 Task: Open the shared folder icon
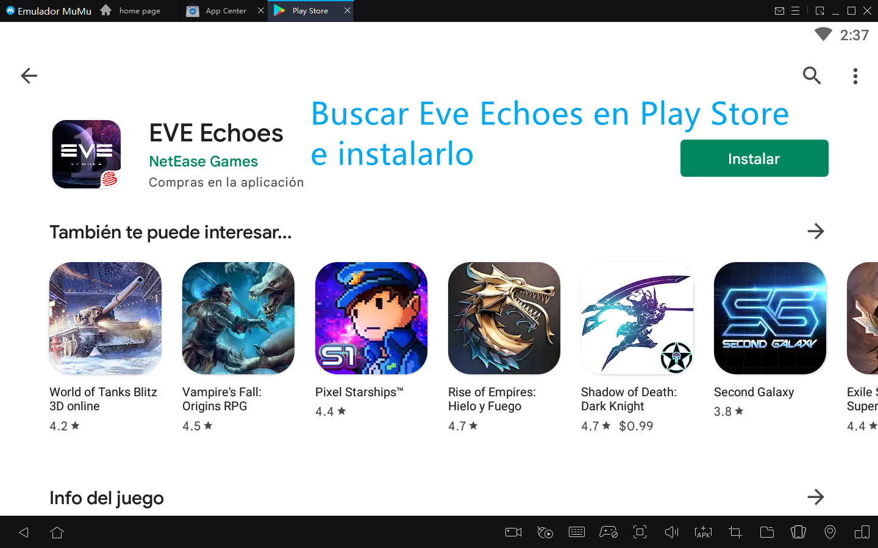[x=767, y=532]
